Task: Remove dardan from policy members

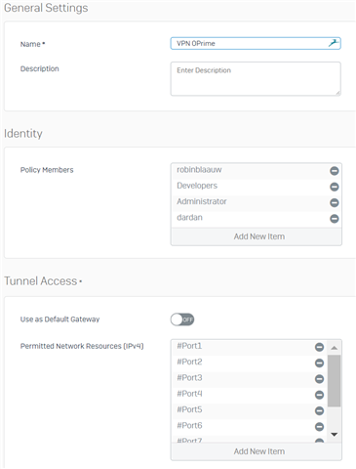Action: pyautogui.click(x=335, y=219)
